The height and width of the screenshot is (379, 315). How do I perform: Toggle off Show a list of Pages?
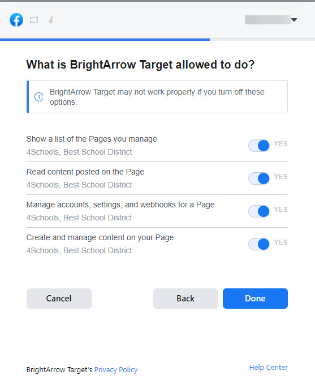(259, 146)
